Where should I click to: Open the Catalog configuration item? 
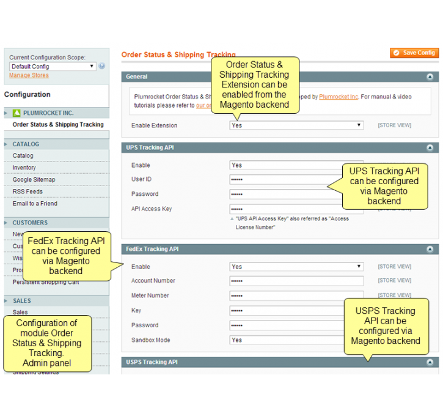click(23, 156)
